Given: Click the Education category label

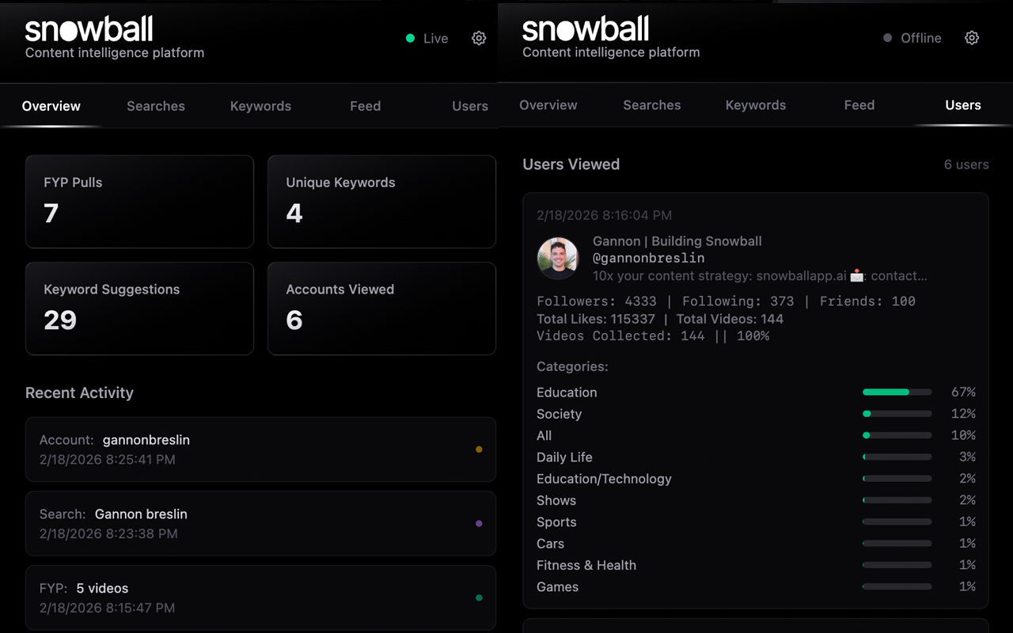Looking at the screenshot, I should click(x=567, y=392).
